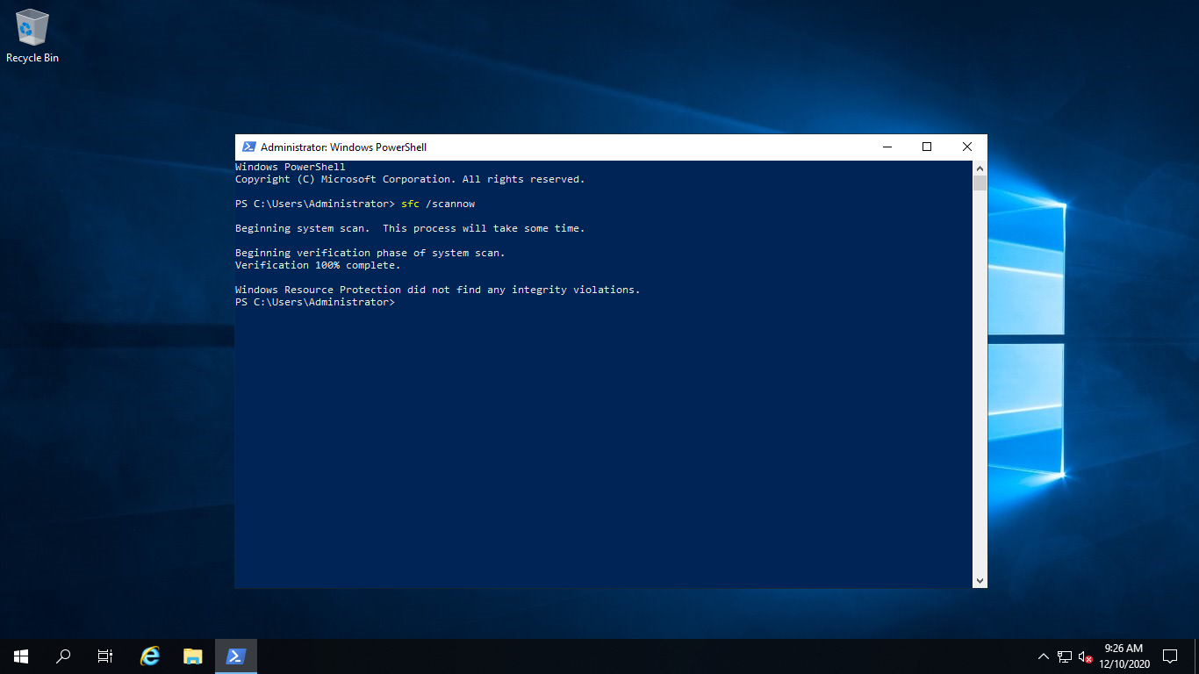Click 'Beginning system scan.' output line

click(x=410, y=228)
